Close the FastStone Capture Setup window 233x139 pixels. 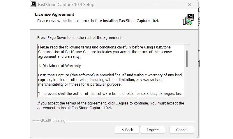(190, 5)
